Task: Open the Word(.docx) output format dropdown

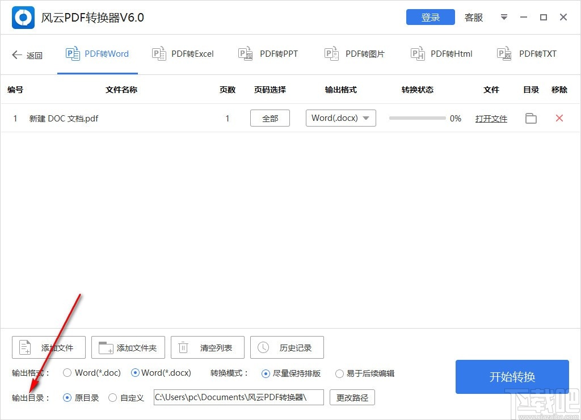Action: pos(340,118)
